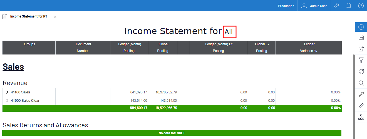Expand the 41100 Sales row

tap(7, 92)
